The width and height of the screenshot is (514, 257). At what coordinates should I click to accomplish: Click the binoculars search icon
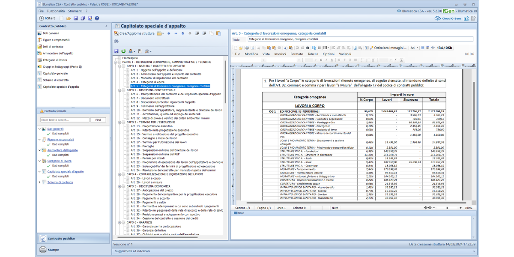click(x=116, y=42)
